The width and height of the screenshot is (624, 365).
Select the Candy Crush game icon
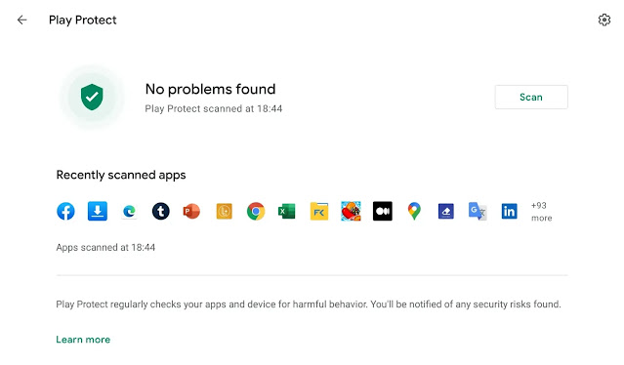click(351, 211)
